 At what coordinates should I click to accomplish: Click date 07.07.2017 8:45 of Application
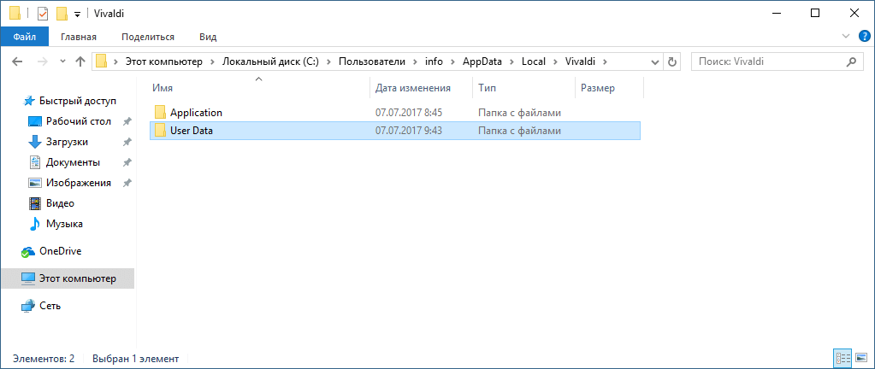409,113
